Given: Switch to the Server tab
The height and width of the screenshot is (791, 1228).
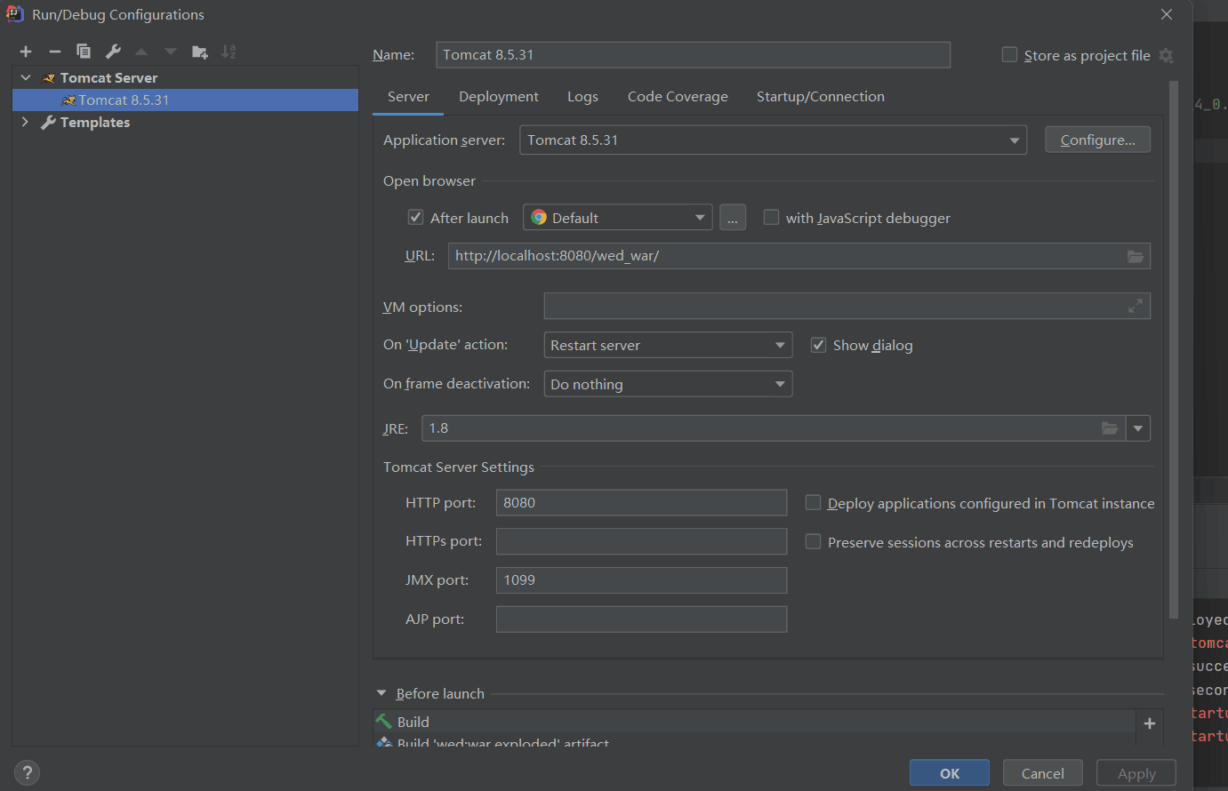Looking at the screenshot, I should (x=408, y=97).
